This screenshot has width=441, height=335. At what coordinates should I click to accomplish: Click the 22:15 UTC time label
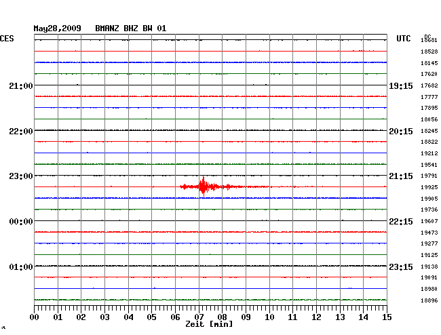(401, 222)
